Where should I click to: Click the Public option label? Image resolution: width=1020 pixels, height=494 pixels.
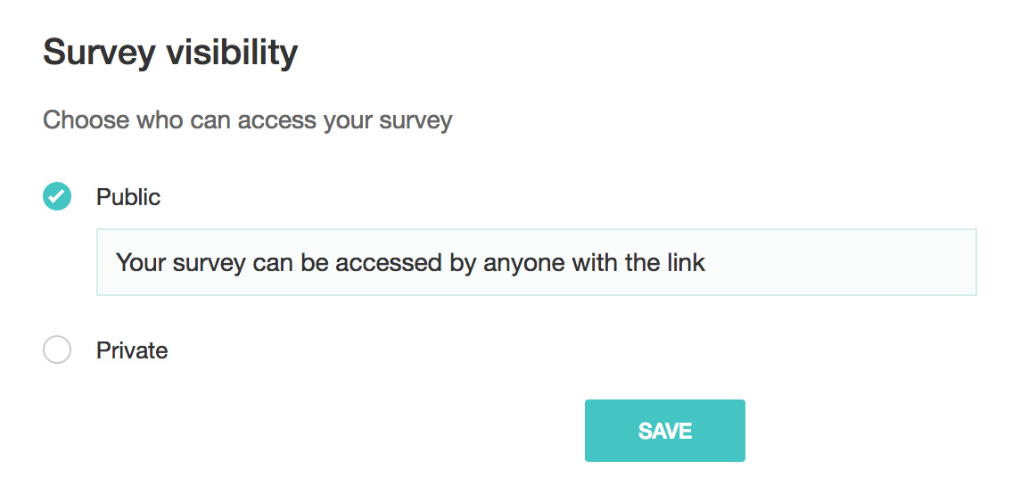point(128,197)
